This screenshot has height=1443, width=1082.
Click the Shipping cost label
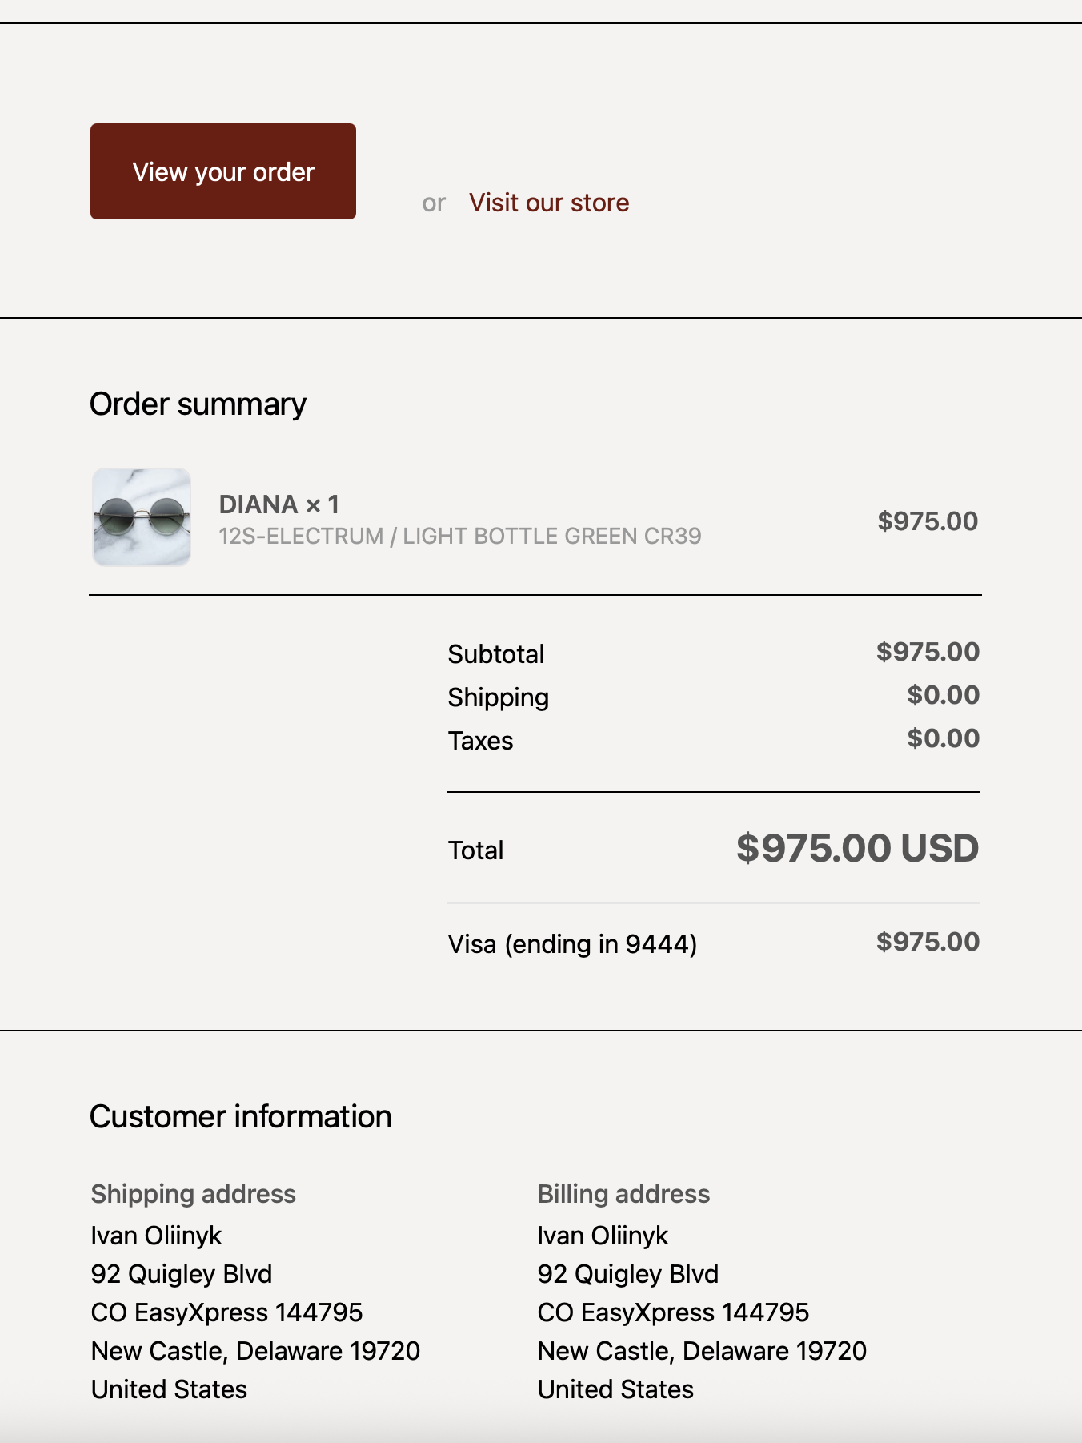[x=498, y=697]
